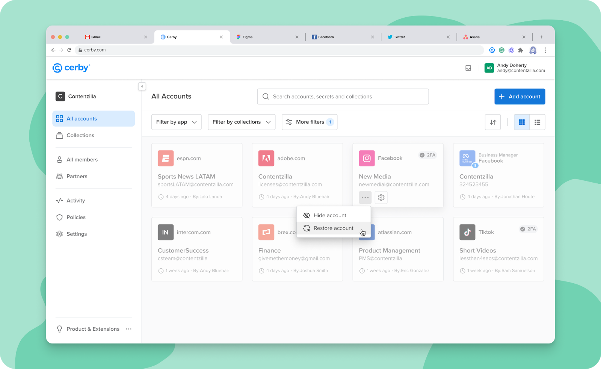Open the espn.com Sports News LATAM card icon
601x369 pixels.
coord(166,158)
